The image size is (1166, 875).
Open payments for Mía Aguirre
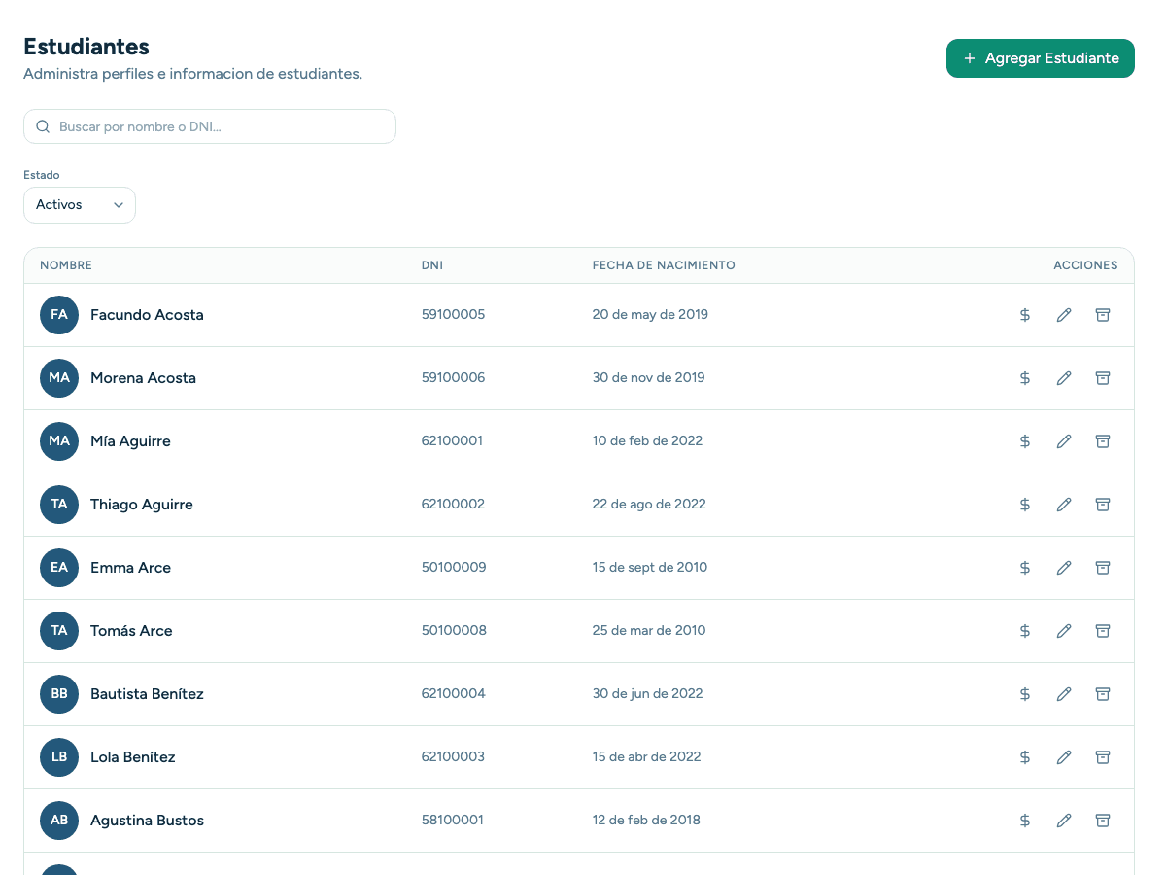pyautogui.click(x=1025, y=441)
